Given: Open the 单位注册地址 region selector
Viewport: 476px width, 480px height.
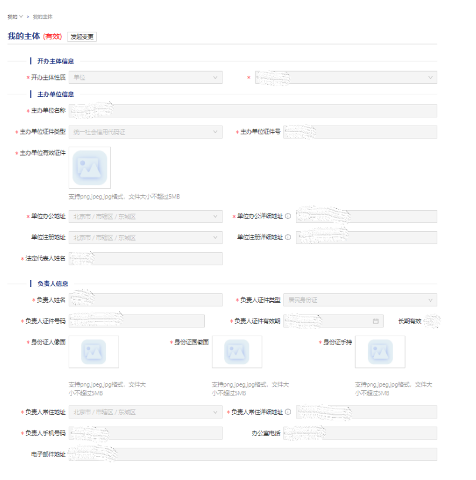Looking at the screenshot, I should click(145, 238).
